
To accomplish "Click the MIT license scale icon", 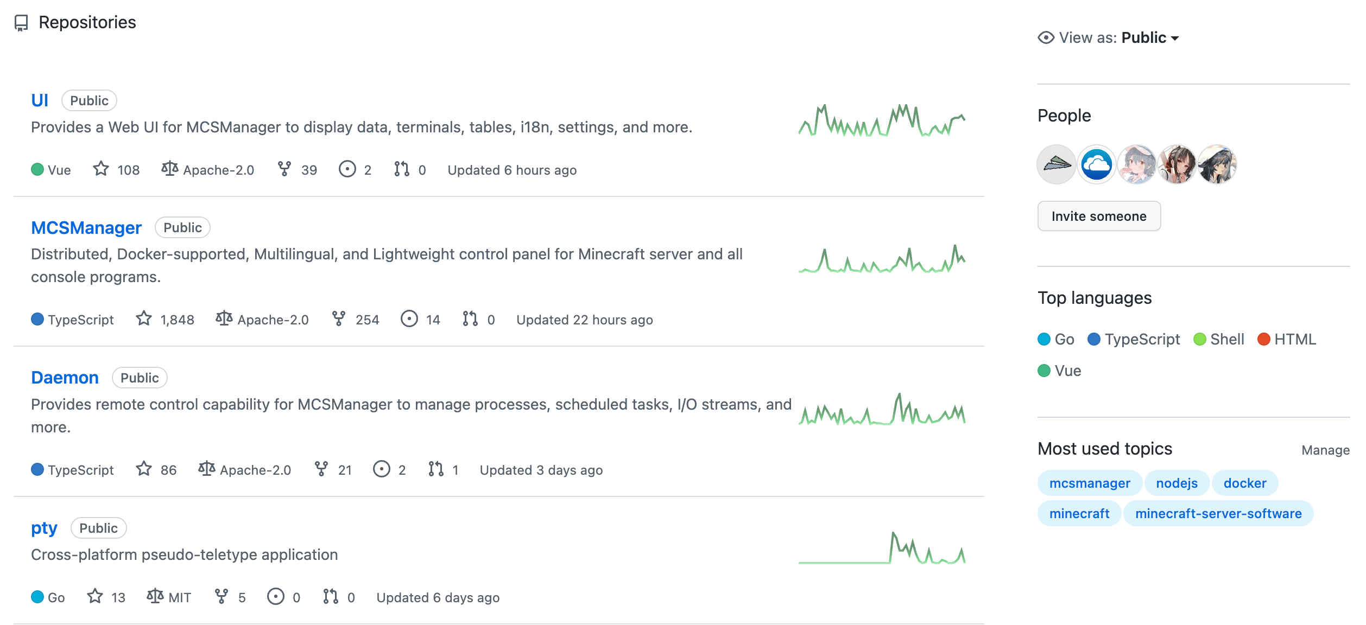I will (x=155, y=597).
